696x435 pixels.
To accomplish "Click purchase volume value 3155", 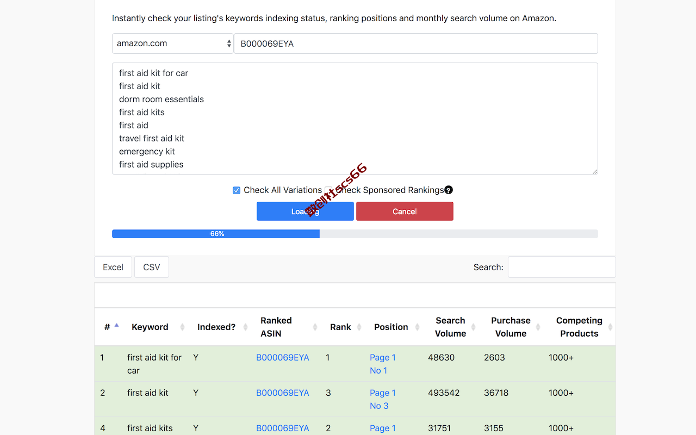I will tap(494, 428).
